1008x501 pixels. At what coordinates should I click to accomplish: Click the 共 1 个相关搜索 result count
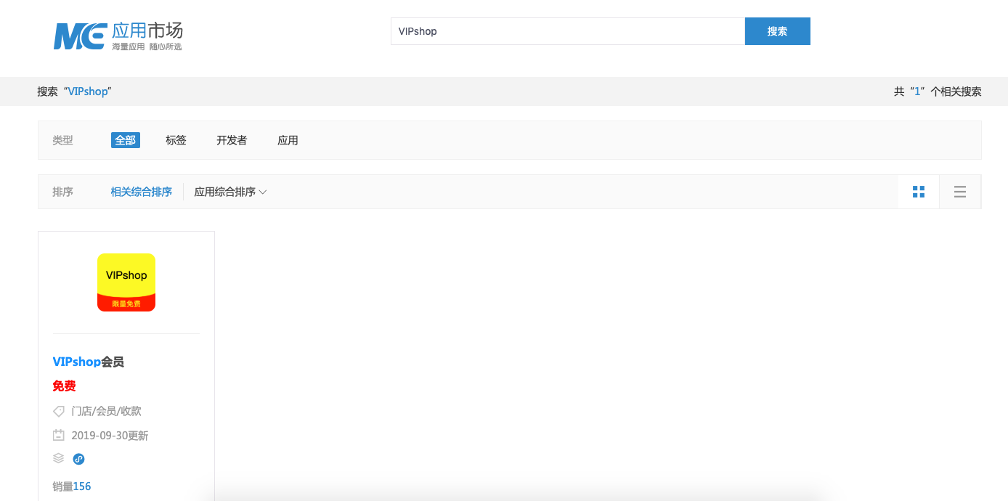pyautogui.click(x=938, y=91)
